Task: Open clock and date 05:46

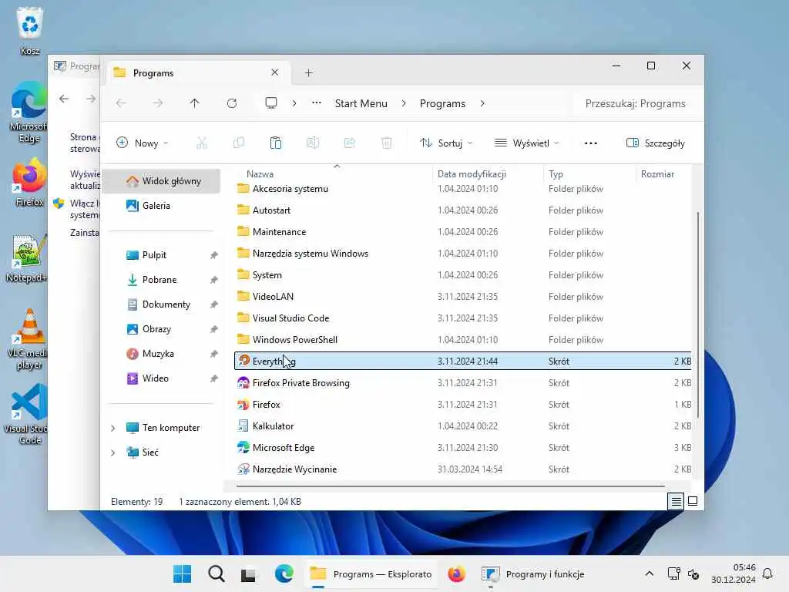Action: (734, 573)
